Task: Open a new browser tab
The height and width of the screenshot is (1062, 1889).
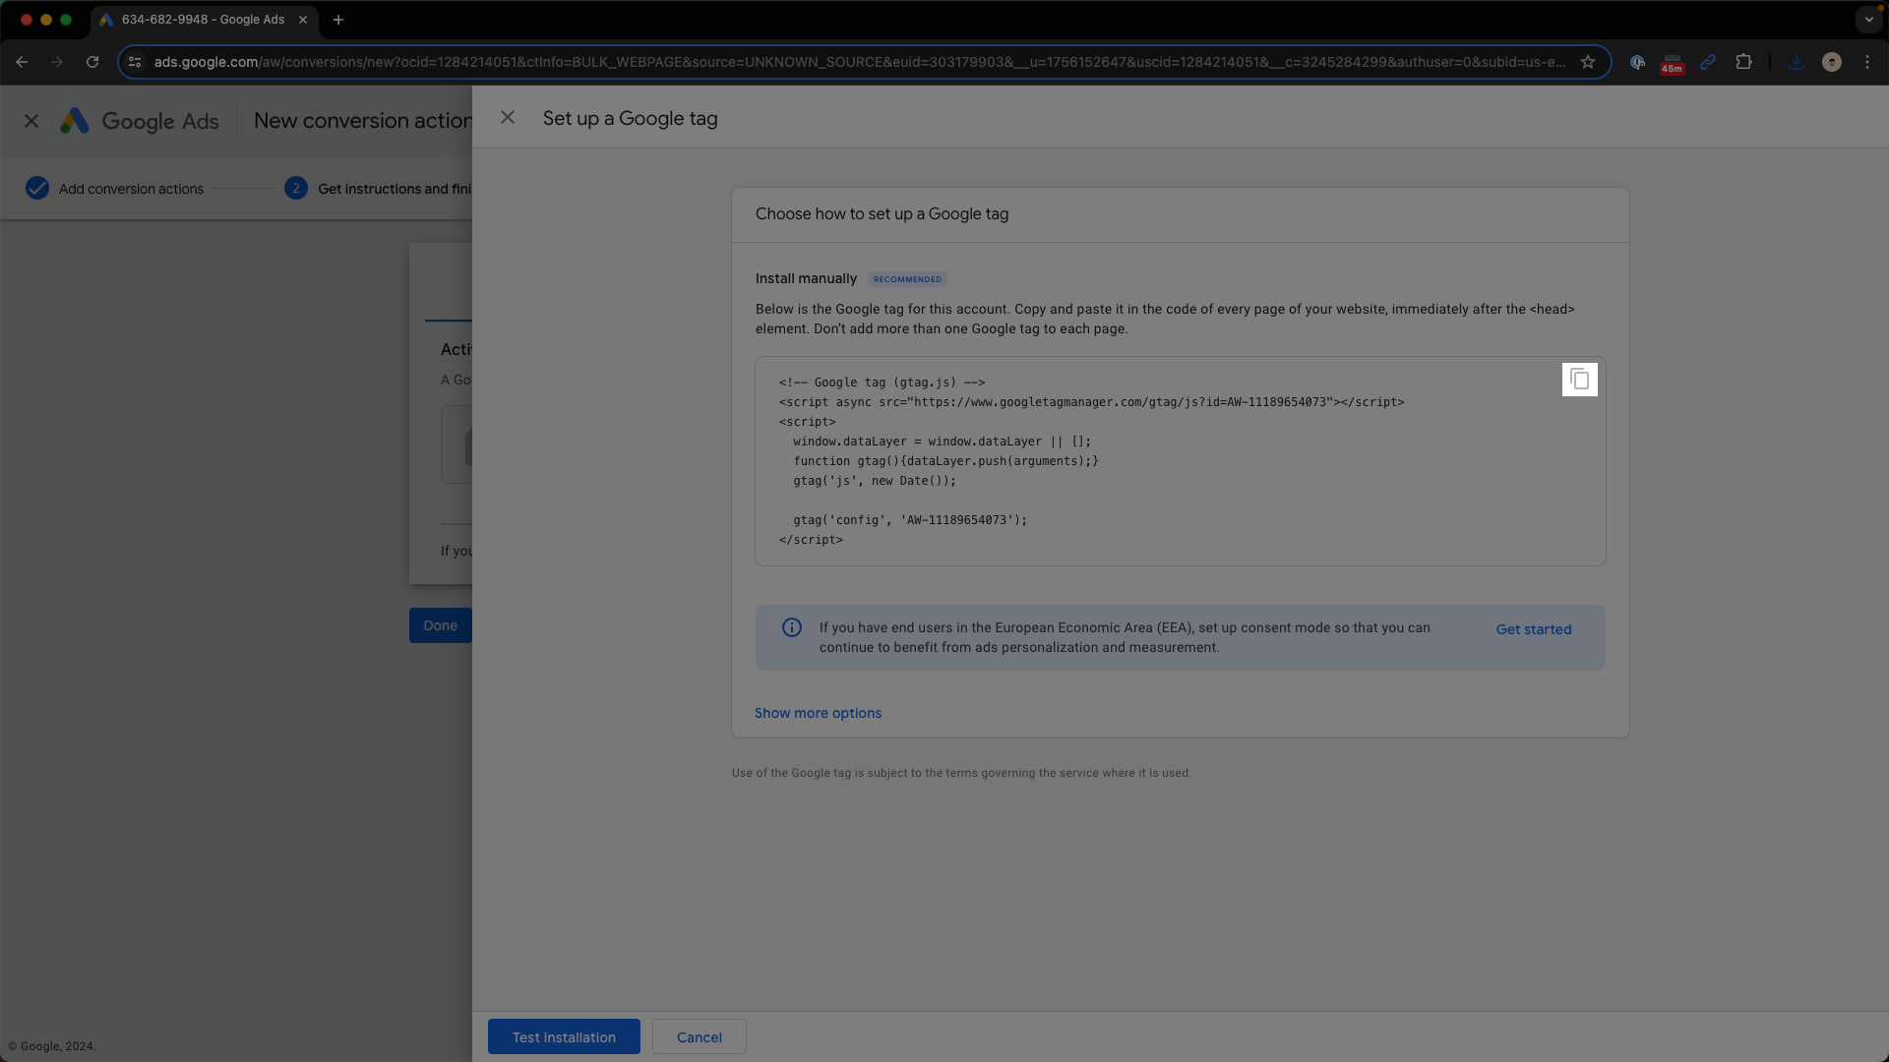Action: (338, 20)
